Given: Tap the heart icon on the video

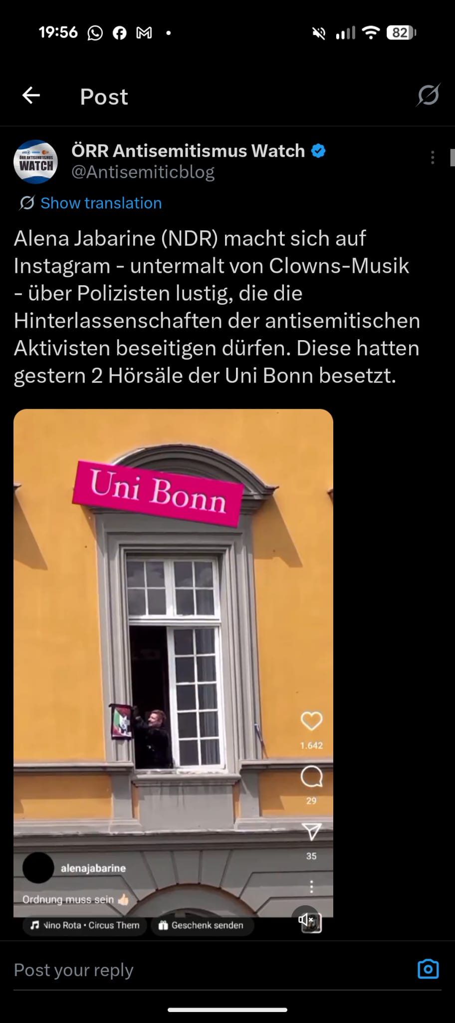Looking at the screenshot, I should coord(311,721).
